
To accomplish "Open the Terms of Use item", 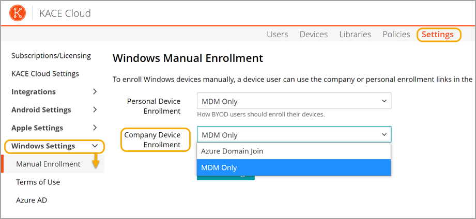I will tap(38, 182).
